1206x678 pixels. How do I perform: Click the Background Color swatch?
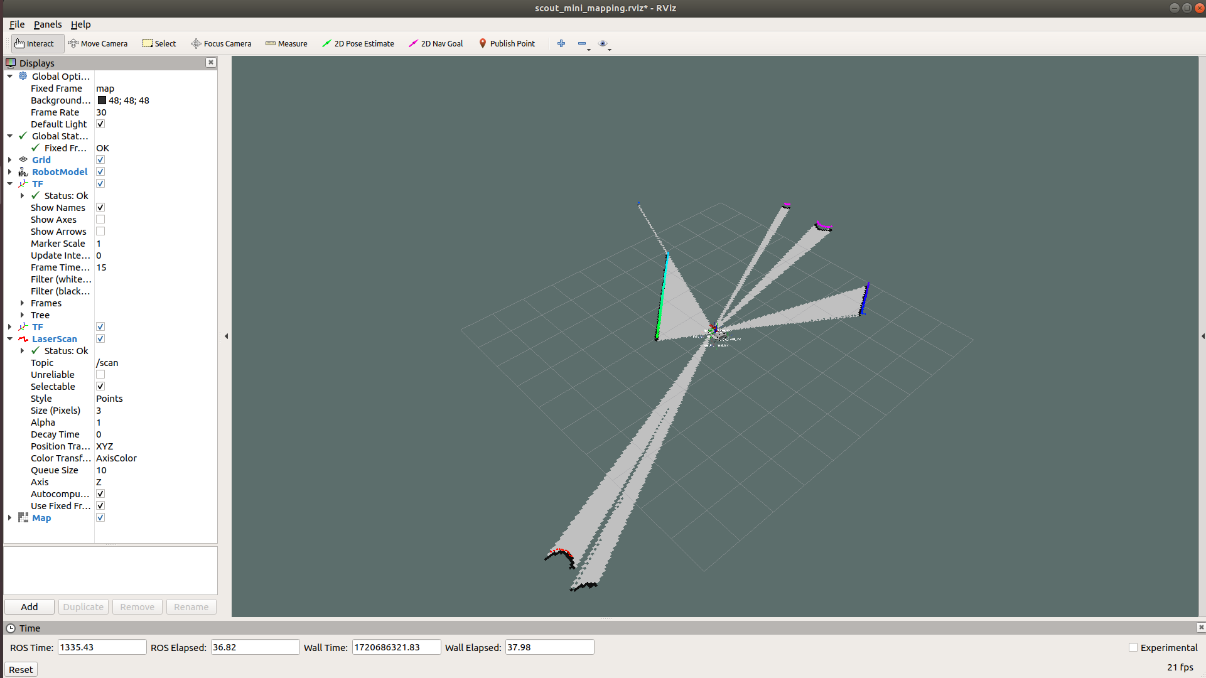(102, 100)
